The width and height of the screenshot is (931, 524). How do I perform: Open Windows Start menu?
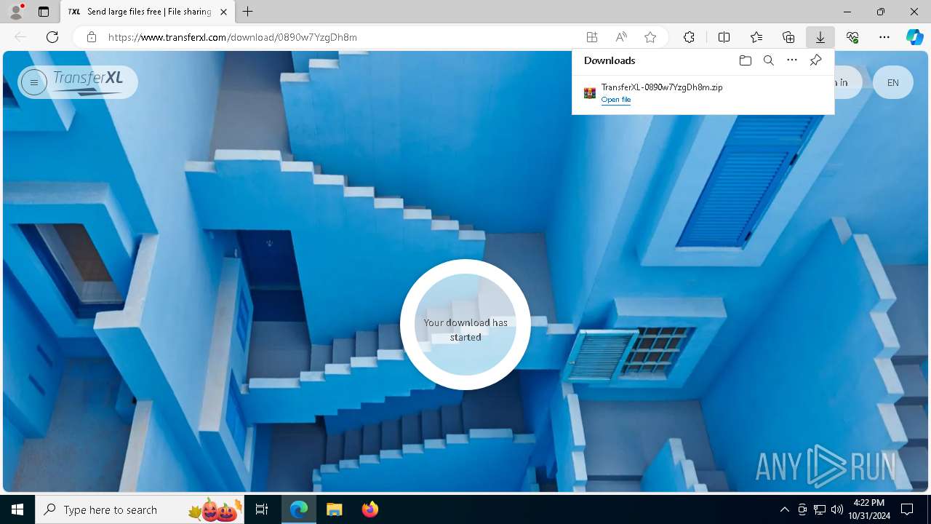click(17, 509)
